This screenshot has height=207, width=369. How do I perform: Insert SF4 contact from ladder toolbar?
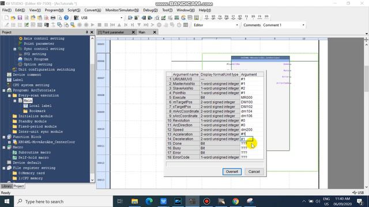pos(227,17)
